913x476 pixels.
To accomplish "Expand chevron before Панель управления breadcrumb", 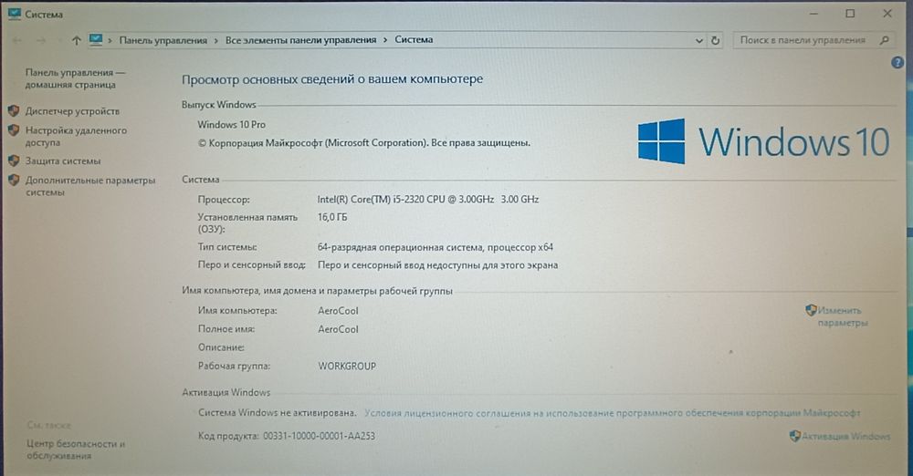I will [x=110, y=40].
